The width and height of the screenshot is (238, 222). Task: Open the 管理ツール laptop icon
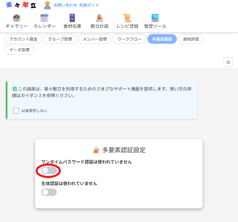[155, 18]
